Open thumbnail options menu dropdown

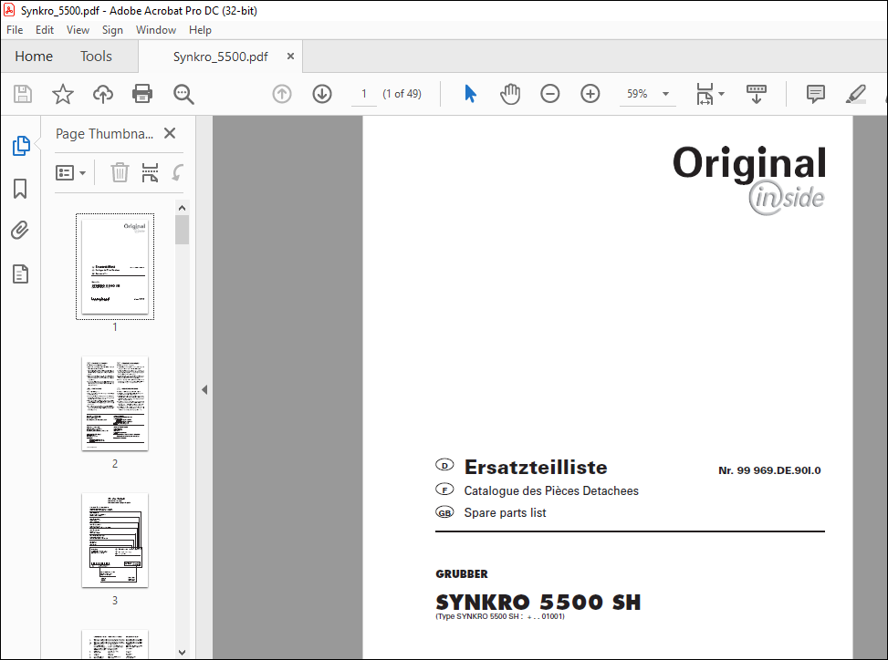[71, 172]
